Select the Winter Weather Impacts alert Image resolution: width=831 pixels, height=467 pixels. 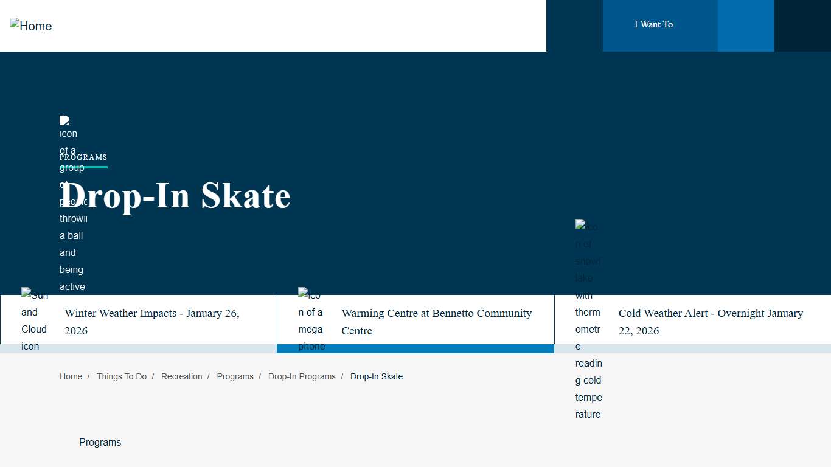tap(151, 322)
